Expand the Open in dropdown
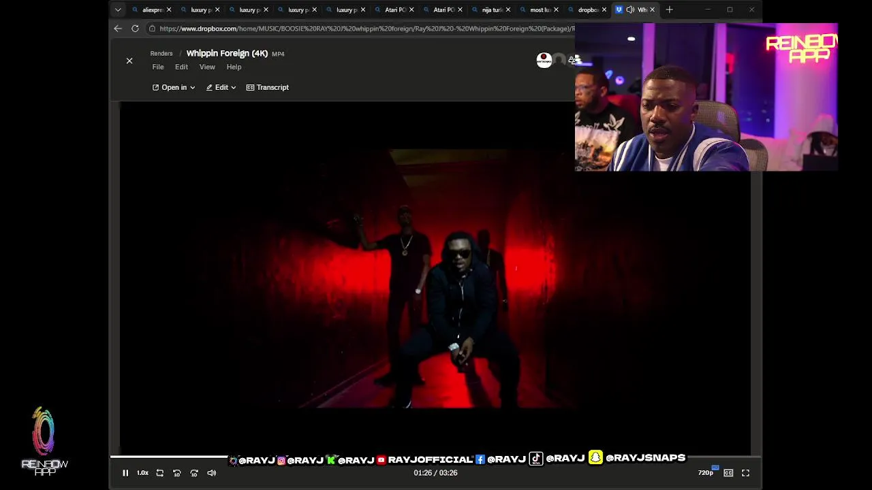Screen dimensions: 872x490 point(174,87)
